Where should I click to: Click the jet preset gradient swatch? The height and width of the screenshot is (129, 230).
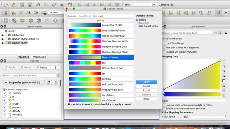[x=85, y=73]
